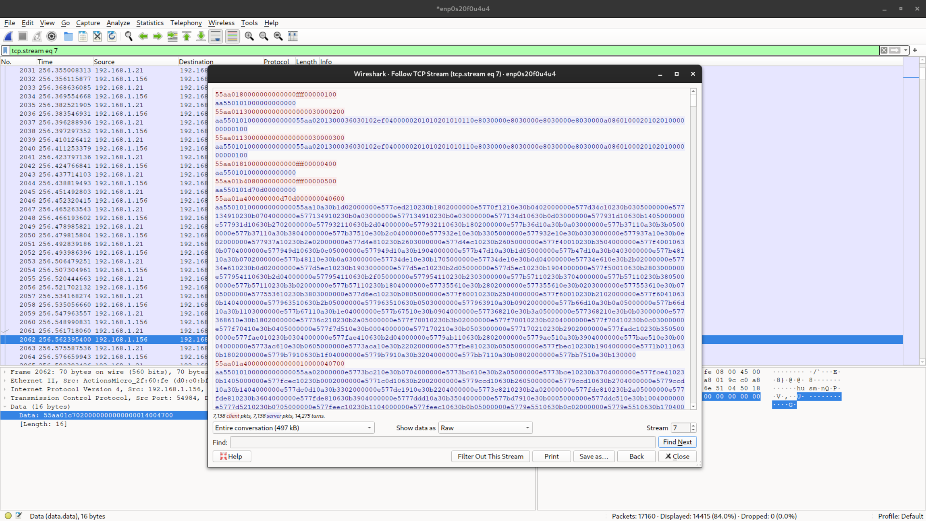
Task: Reload this capture file
Action: [x=112, y=36]
